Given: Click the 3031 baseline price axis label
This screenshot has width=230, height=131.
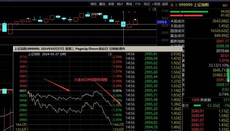Looking at the screenshot, I should [x=23, y=91].
